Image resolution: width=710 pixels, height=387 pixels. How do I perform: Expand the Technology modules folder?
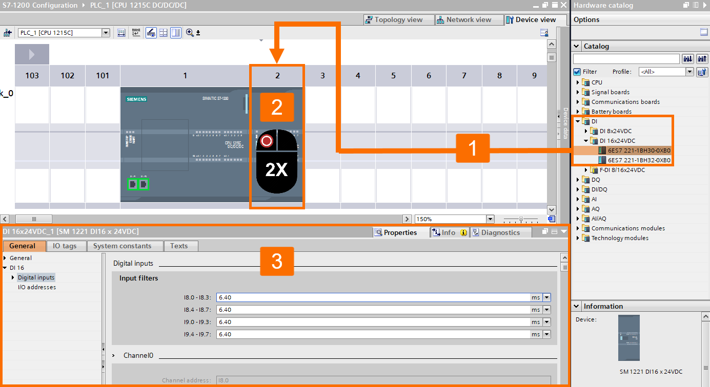click(578, 238)
